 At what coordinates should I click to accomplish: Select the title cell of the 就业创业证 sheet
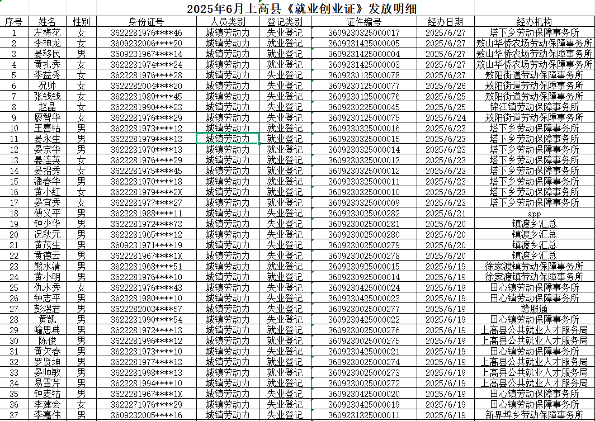(297, 8)
